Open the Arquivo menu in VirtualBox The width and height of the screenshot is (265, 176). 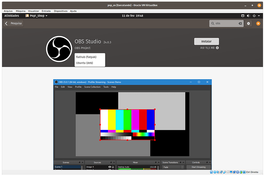tap(8, 11)
